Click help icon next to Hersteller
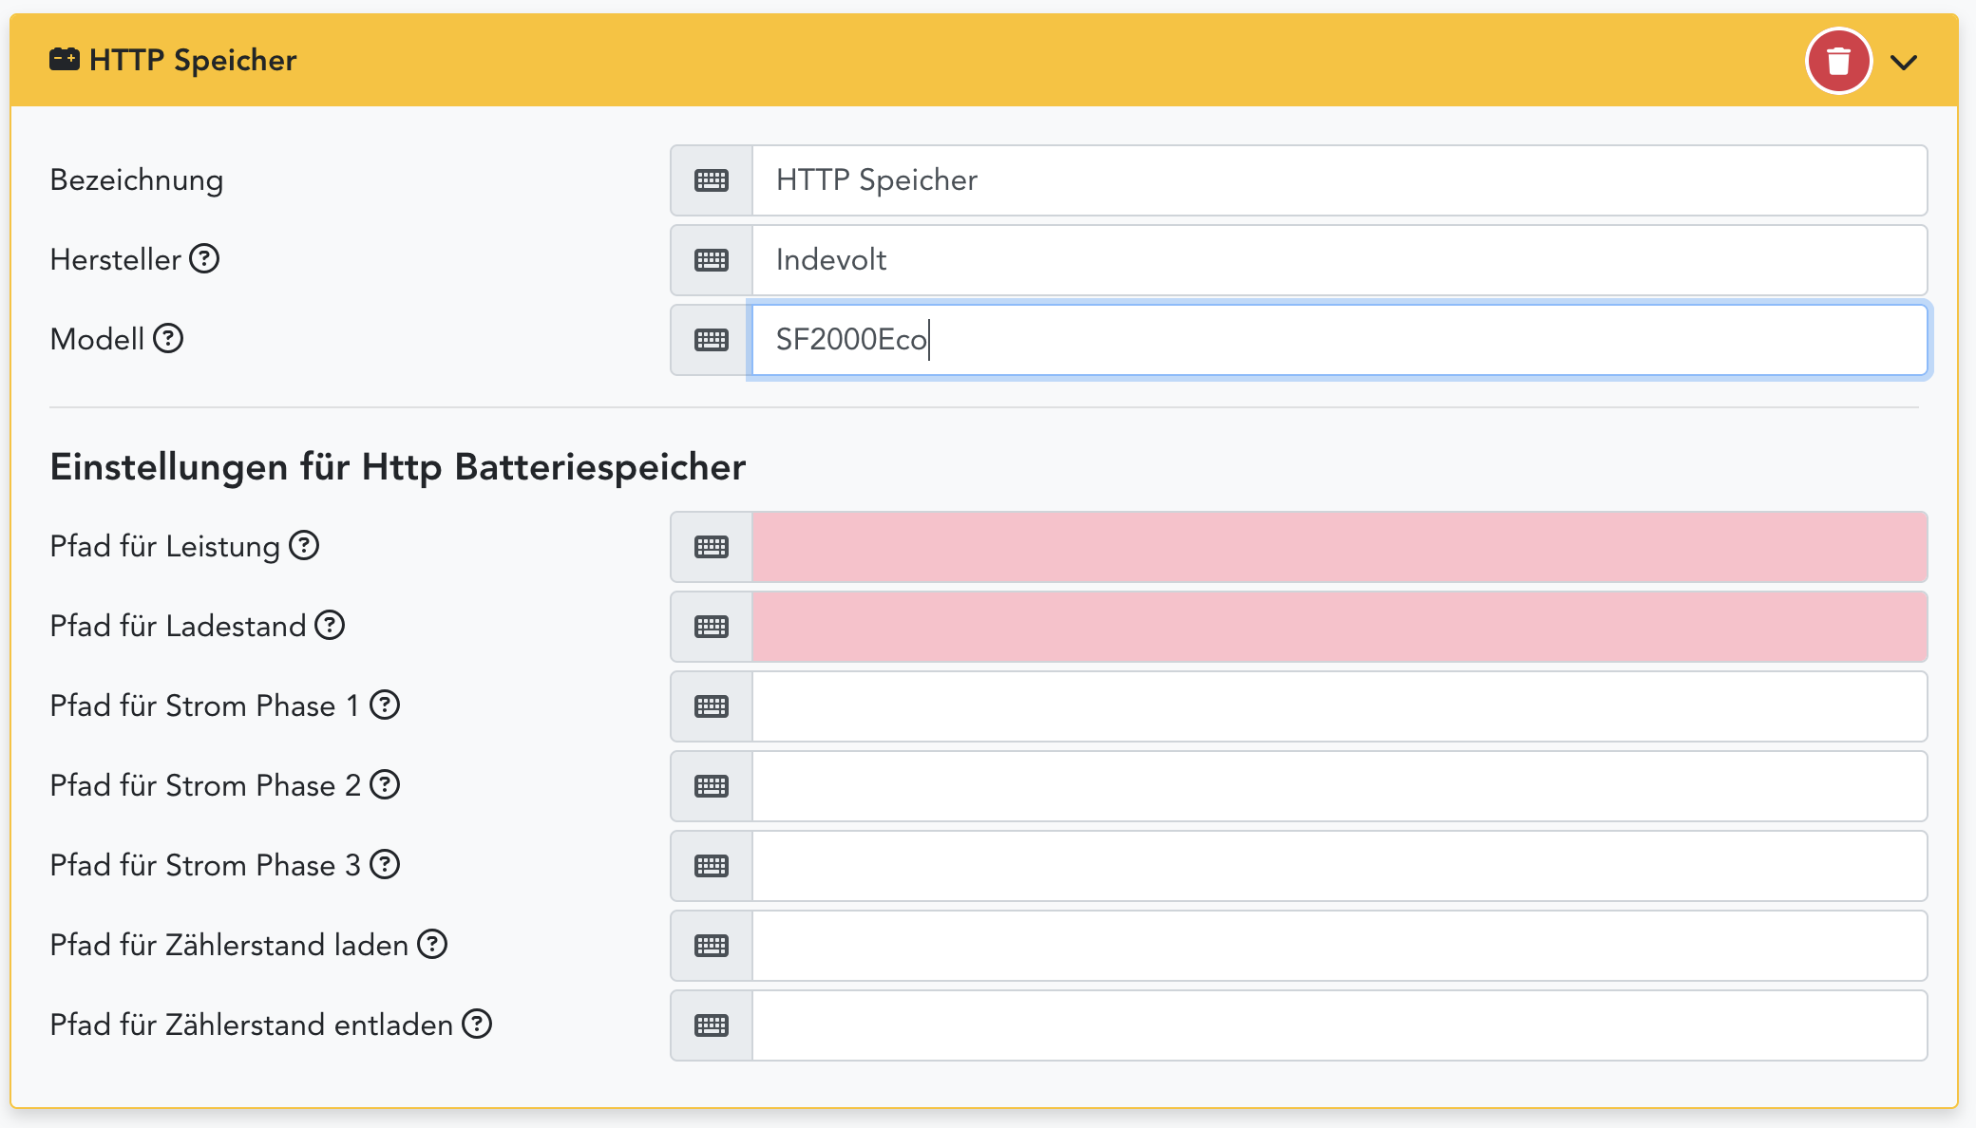This screenshot has height=1128, width=1976. (204, 258)
